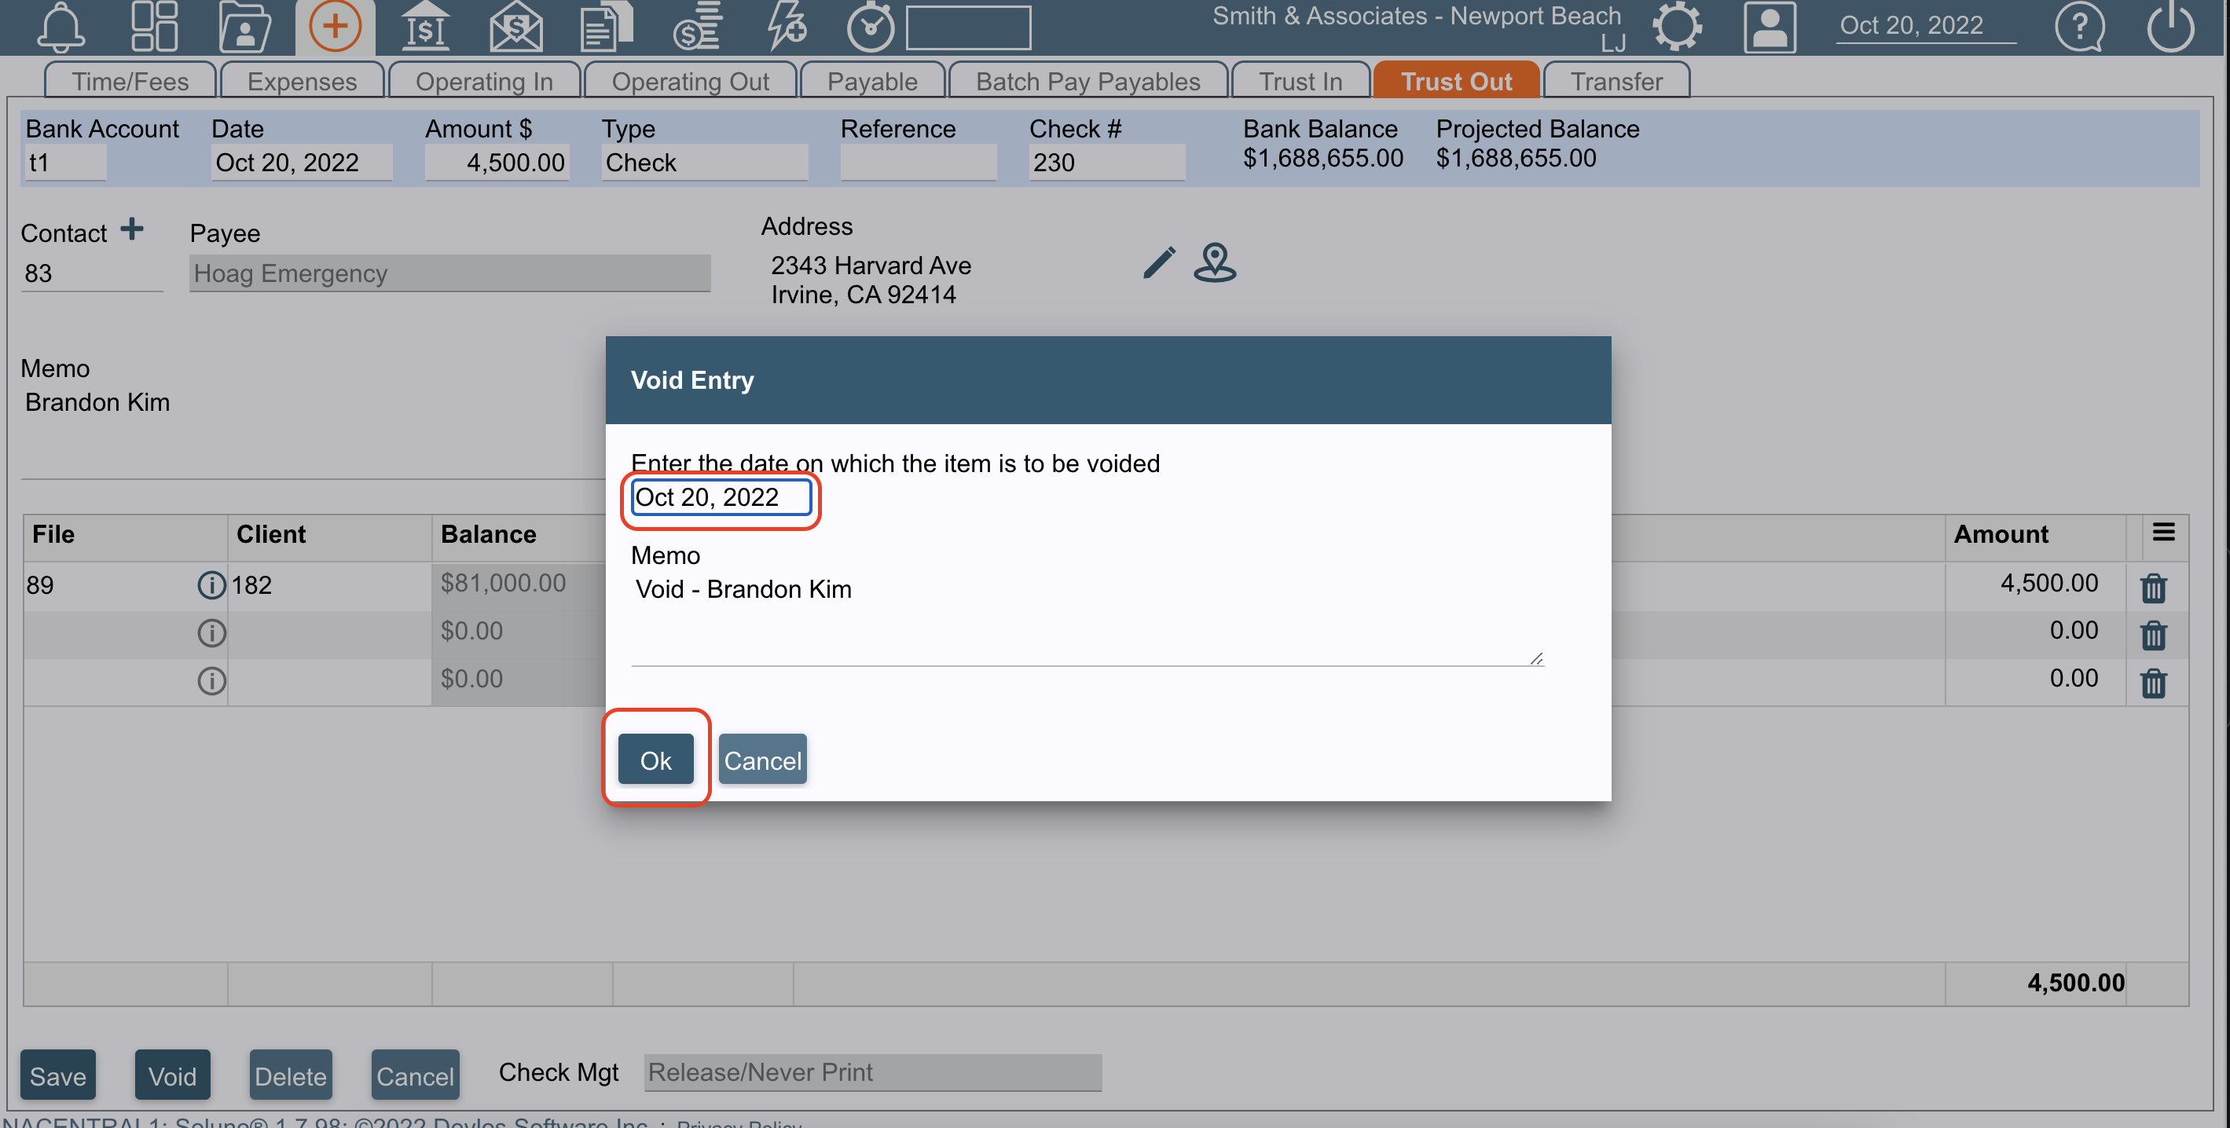
Task: Open the billing envelope icon
Action: [x=516, y=26]
